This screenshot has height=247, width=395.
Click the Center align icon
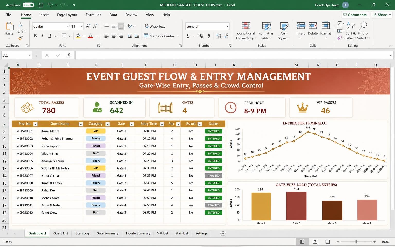click(x=113, y=36)
